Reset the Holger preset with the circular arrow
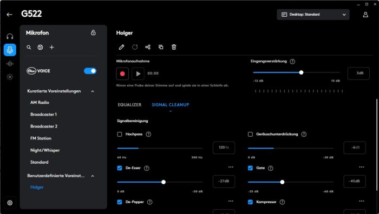 pos(135,47)
